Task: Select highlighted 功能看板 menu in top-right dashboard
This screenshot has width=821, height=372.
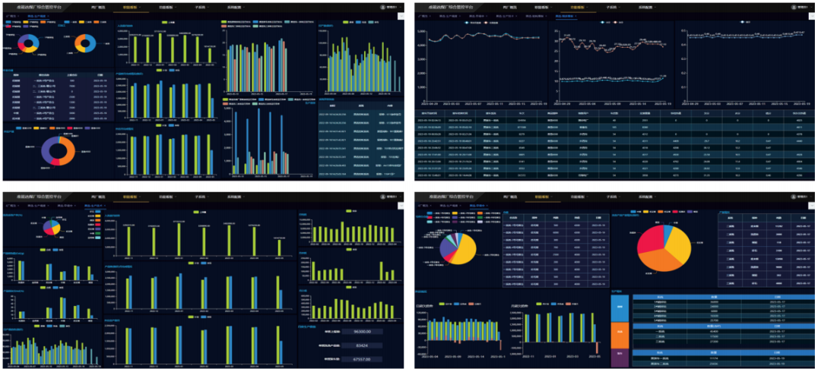Action: 578,7
